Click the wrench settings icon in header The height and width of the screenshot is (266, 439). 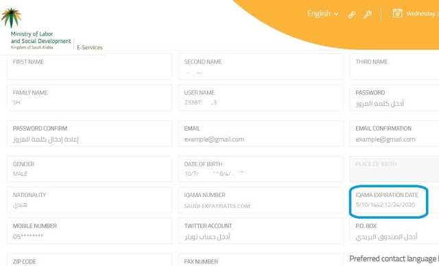368,14
